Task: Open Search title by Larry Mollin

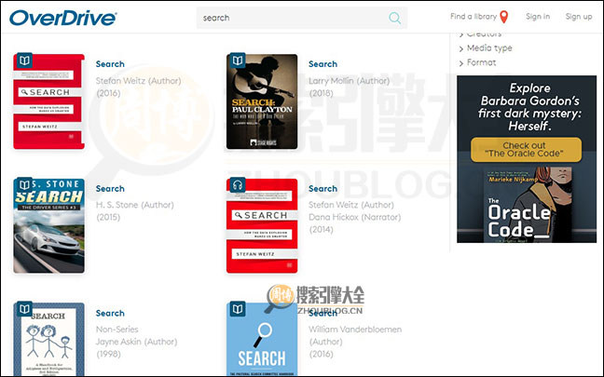Action: click(x=323, y=64)
